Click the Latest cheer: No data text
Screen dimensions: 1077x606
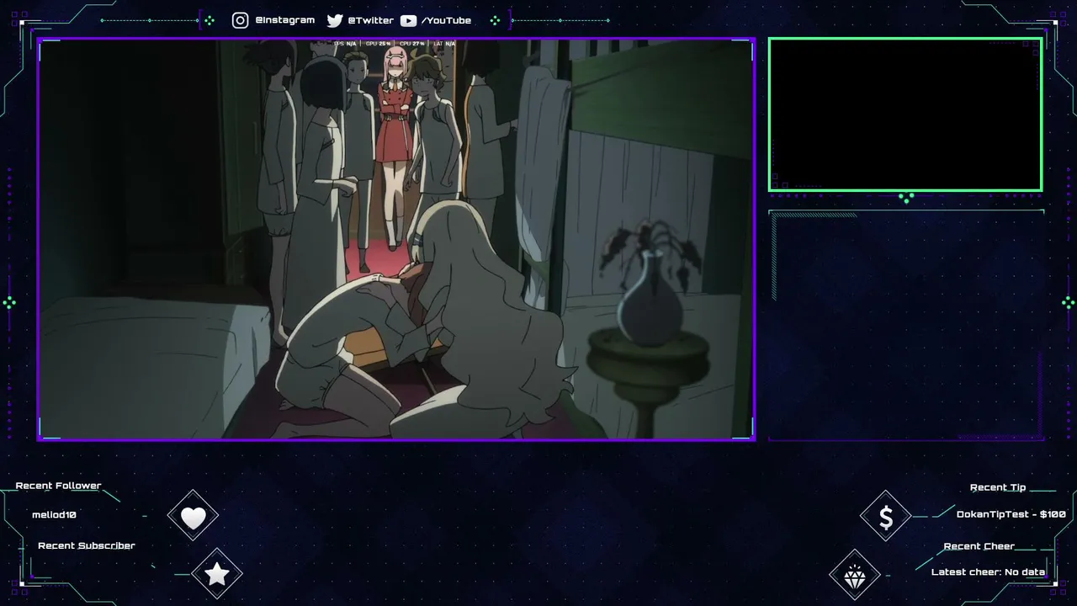click(988, 572)
